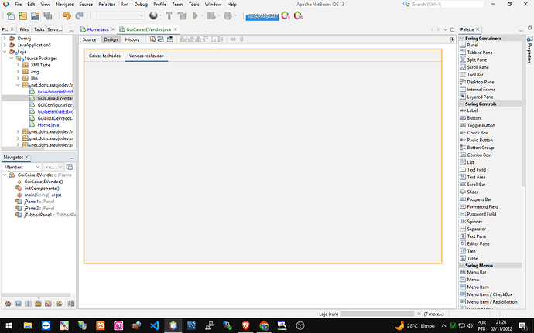Expand the JavaApplication5 project node
Screen dimensions: 534x333
click(x=5, y=45)
